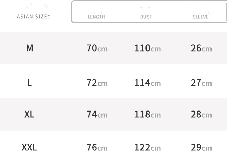
Task: Select the SLEEVE column header
Action: pos(201,17)
